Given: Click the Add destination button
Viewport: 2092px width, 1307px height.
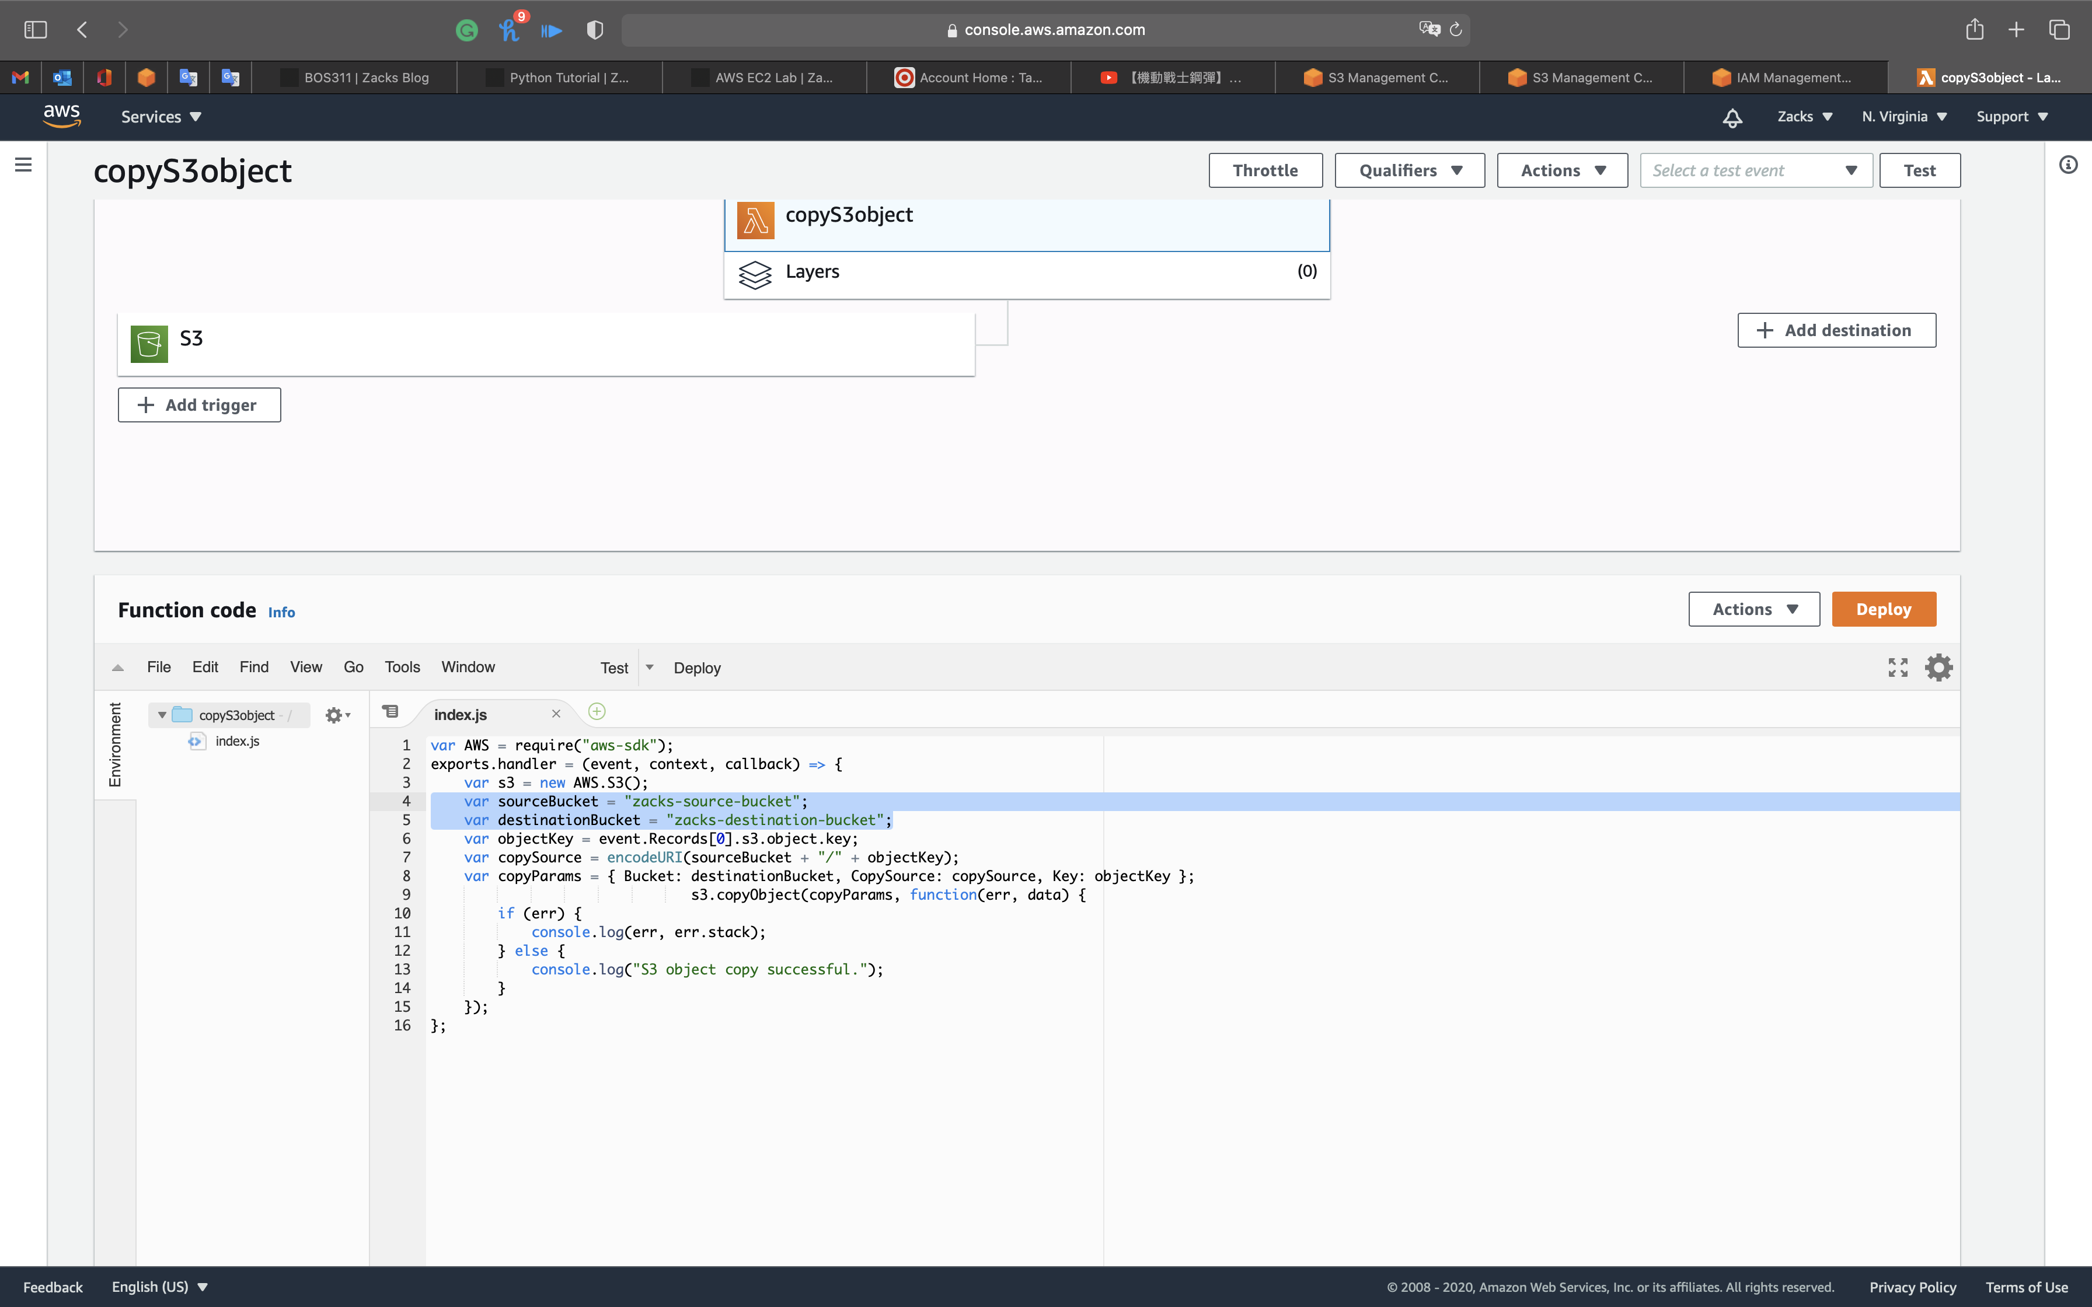Looking at the screenshot, I should pos(1836,330).
